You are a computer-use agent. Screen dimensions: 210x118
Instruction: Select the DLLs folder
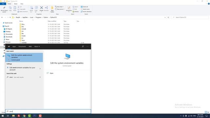click(x=23, y=24)
